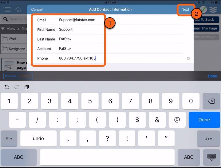This screenshot has width=221, height=168.
Task: Tap the Add To Stack button
Action: [206, 20]
